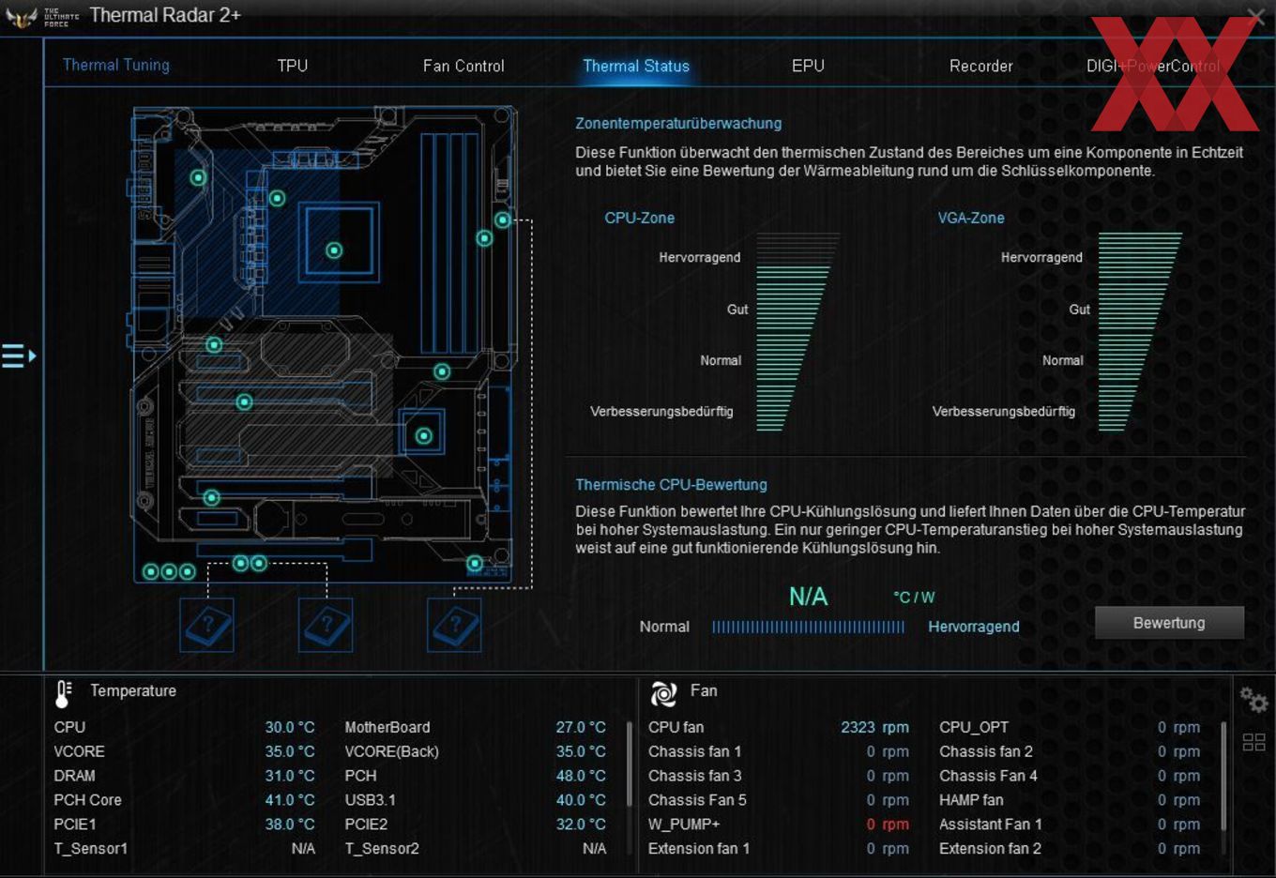The width and height of the screenshot is (1276, 878).
Task: Click the Zonentemperaturüberwachung heading
Action: pos(678,123)
